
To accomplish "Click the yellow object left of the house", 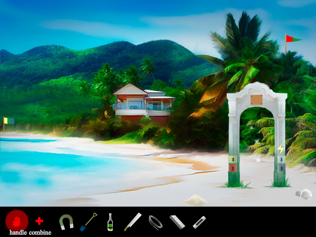I will coord(107,114).
